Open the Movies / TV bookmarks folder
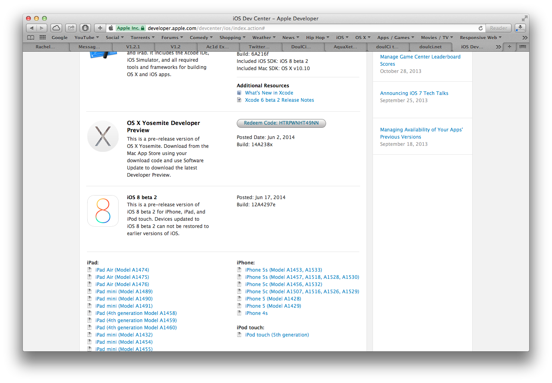The width and height of the screenshot is (552, 383). (437, 38)
